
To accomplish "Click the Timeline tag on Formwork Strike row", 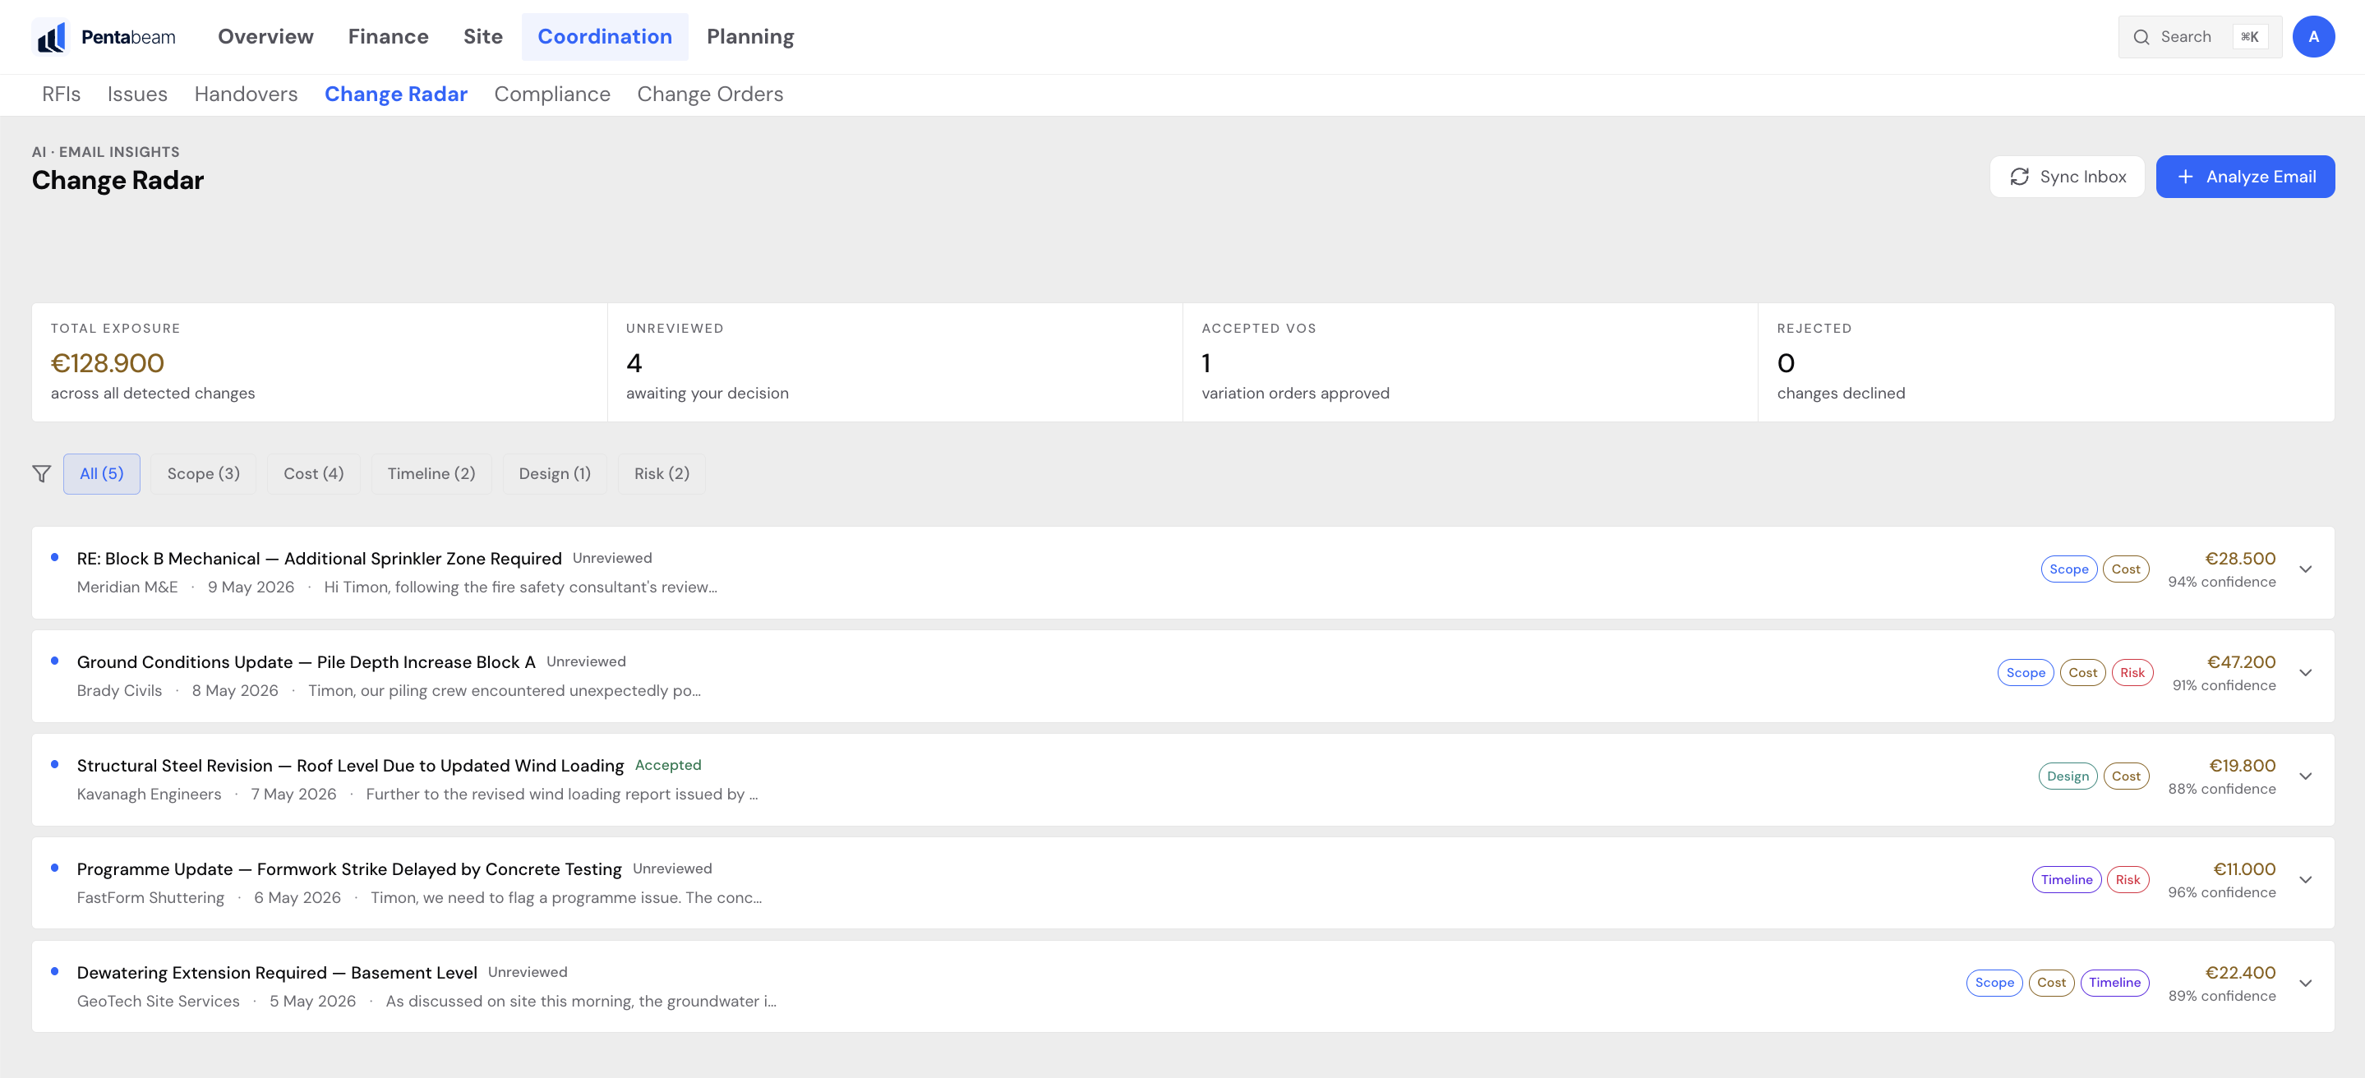I will point(2066,880).
